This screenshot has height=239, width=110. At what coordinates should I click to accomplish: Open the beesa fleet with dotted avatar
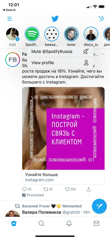pos(52,34)
